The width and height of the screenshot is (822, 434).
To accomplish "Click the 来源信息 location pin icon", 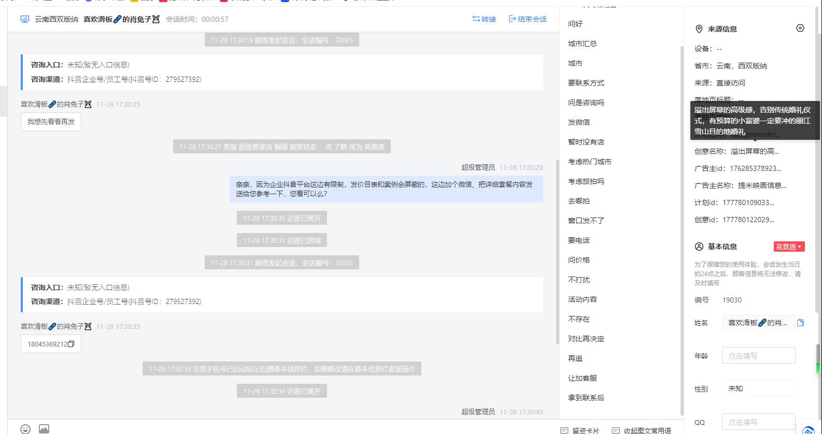I will point(699,29).
